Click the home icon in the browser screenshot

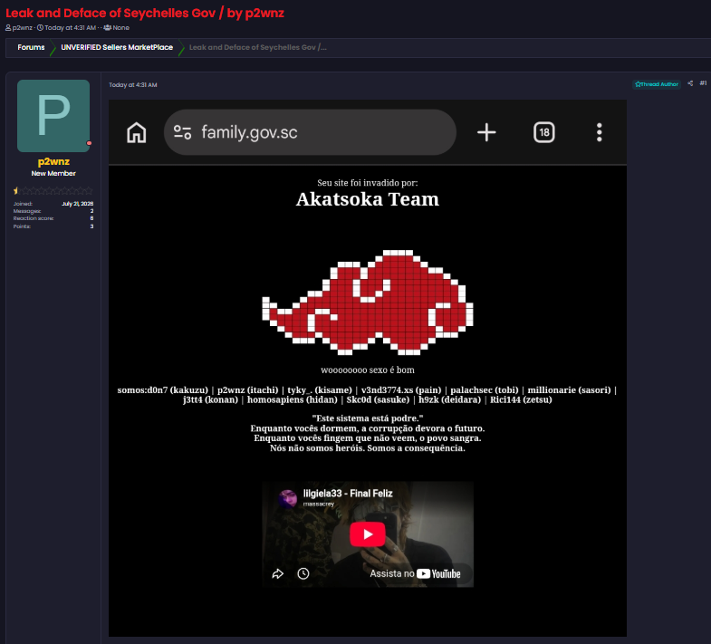(137, 132)
